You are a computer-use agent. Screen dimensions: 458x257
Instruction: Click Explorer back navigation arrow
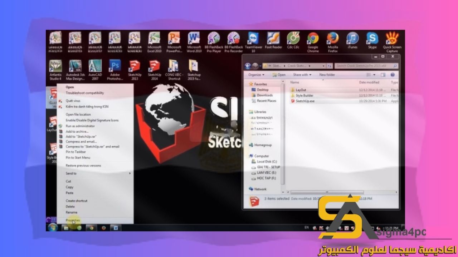coord(248,66)
